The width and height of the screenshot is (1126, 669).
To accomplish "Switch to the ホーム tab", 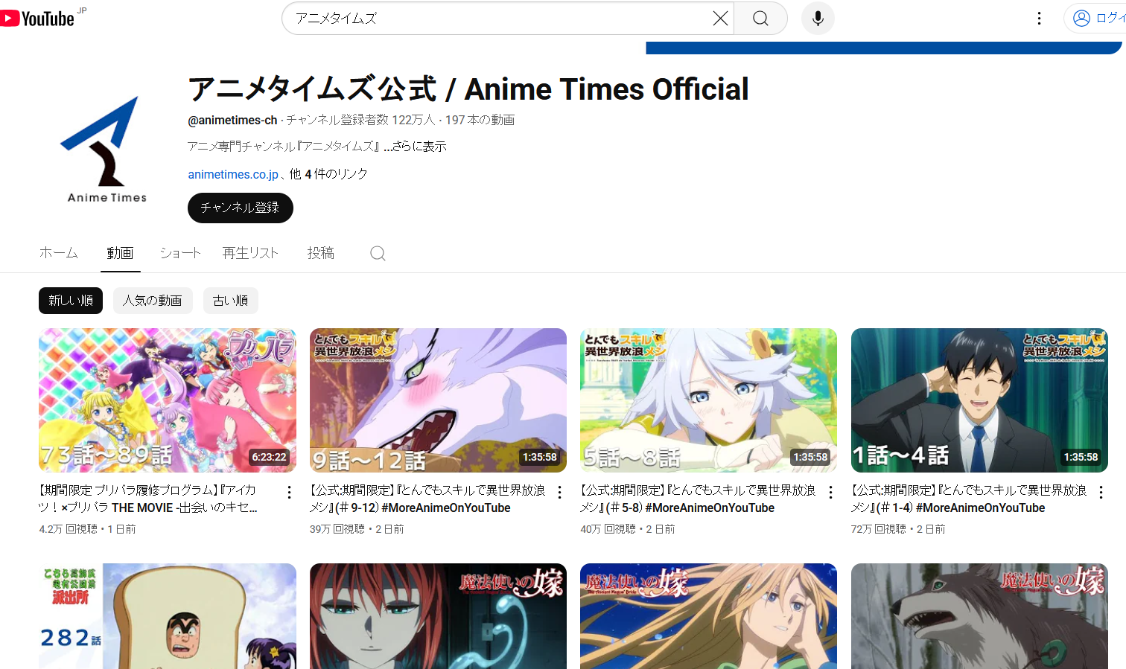I will pos(58,253).
